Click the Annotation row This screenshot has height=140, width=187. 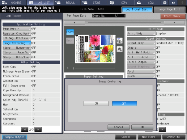tap(31, 81)
